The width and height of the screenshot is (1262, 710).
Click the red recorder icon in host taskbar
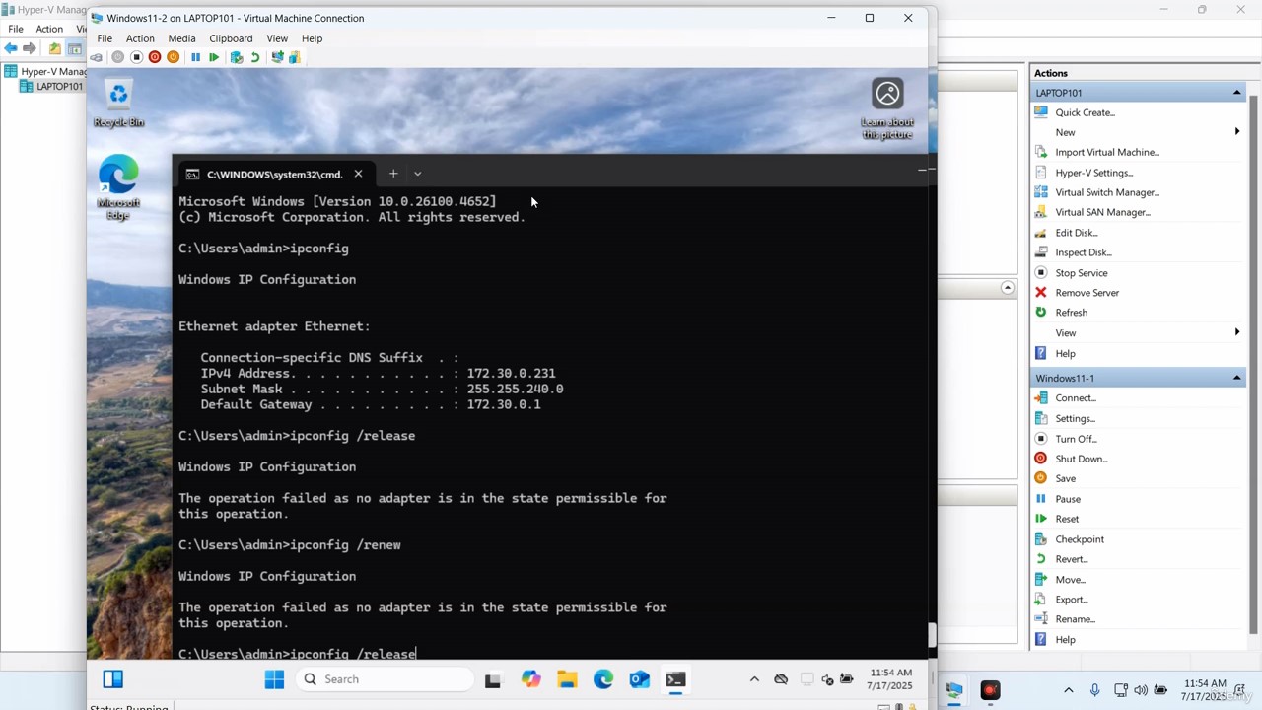(x=990, y=690)
